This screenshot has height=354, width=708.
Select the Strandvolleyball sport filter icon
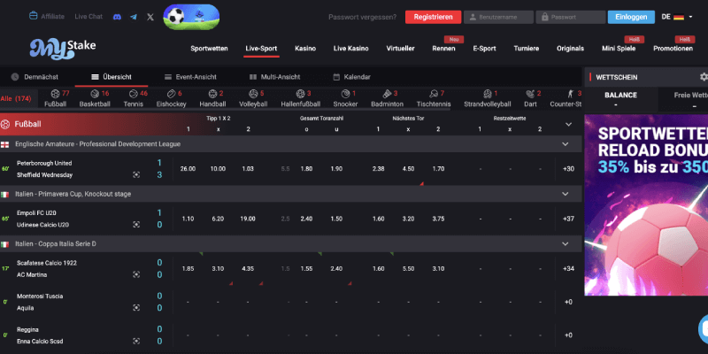point(488,94)
